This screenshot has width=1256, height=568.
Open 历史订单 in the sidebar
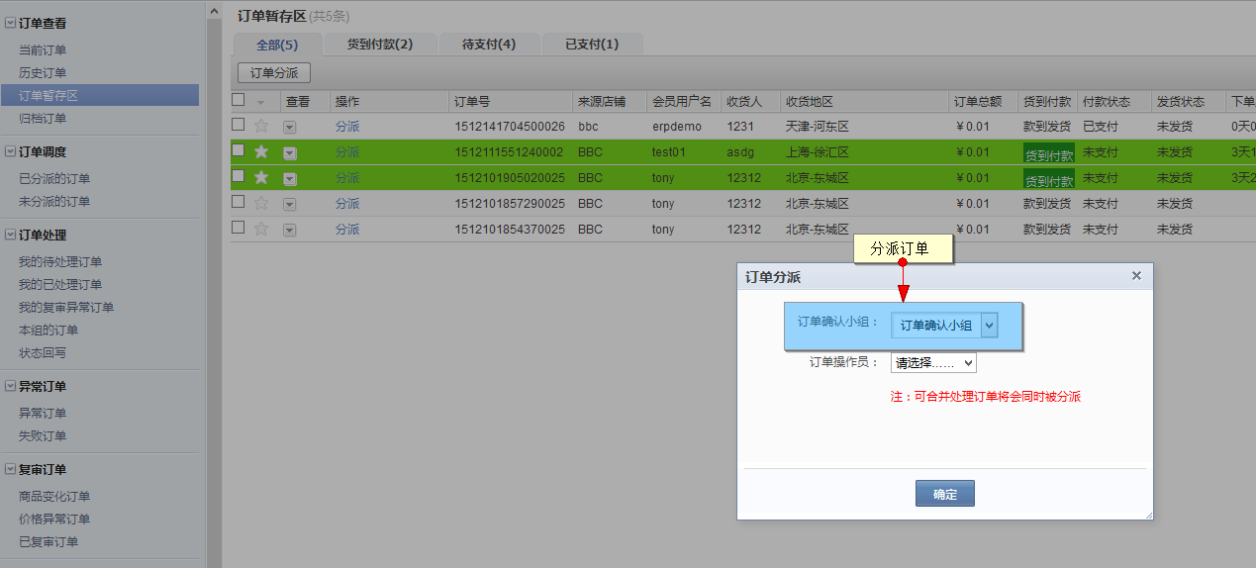point(43,73)
